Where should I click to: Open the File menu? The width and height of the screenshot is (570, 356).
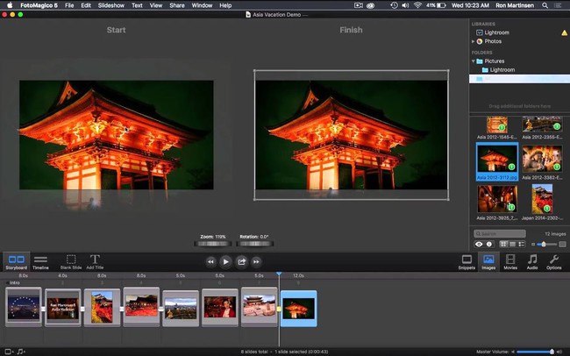click(69, 5)
